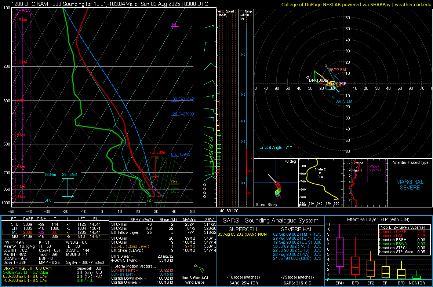Select the EFF parcel row
Viewport: 433px width, 287px height.
55,228
